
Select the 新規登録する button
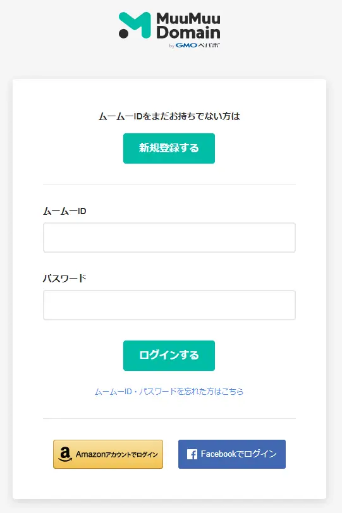click(169, 148)
